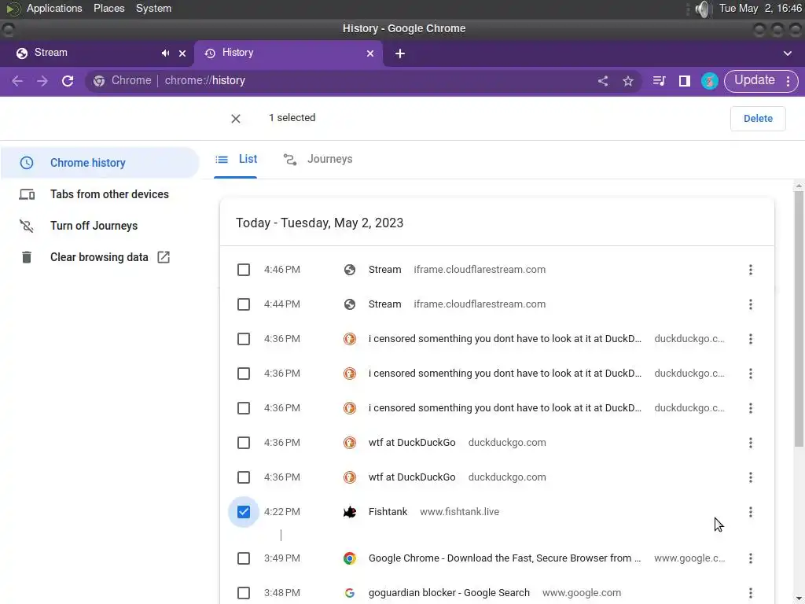This screenshot has height=604, width=805.
Task: Open media controls icon in toolbar
Action: 660,81
